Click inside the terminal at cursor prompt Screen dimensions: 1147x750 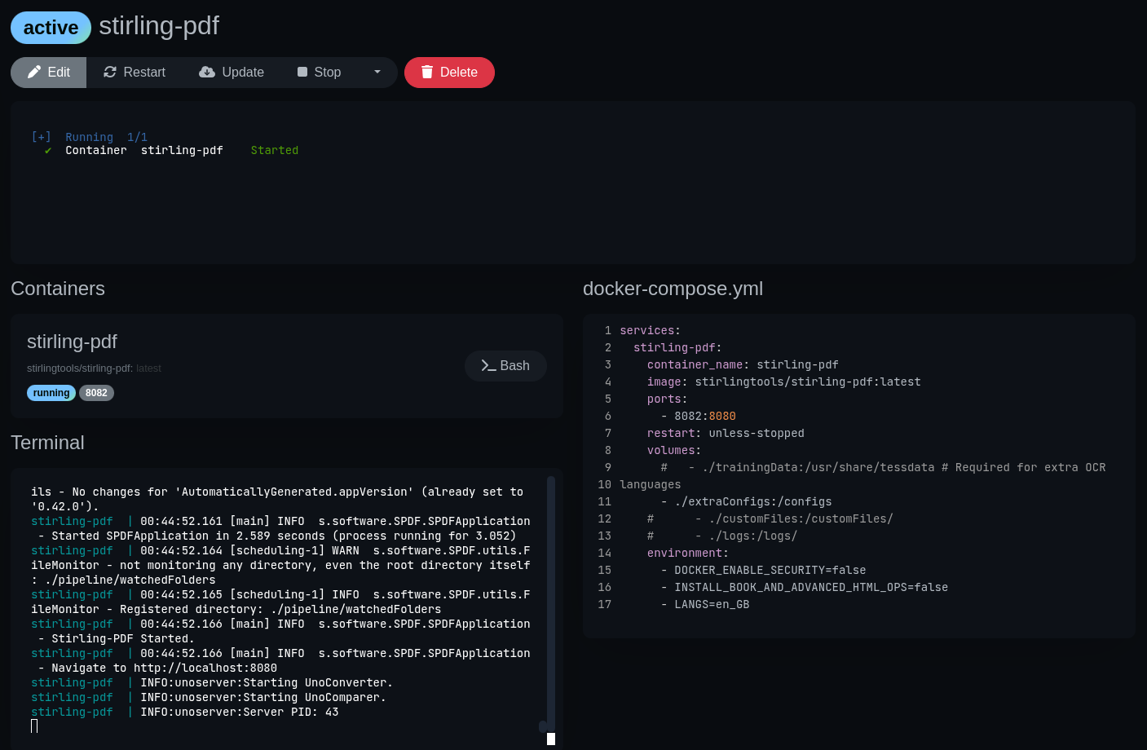tap(34, 726)
